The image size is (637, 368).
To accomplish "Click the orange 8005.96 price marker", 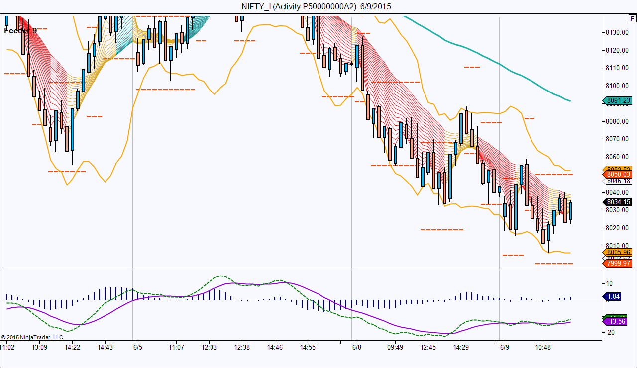I will click(617, 252).
